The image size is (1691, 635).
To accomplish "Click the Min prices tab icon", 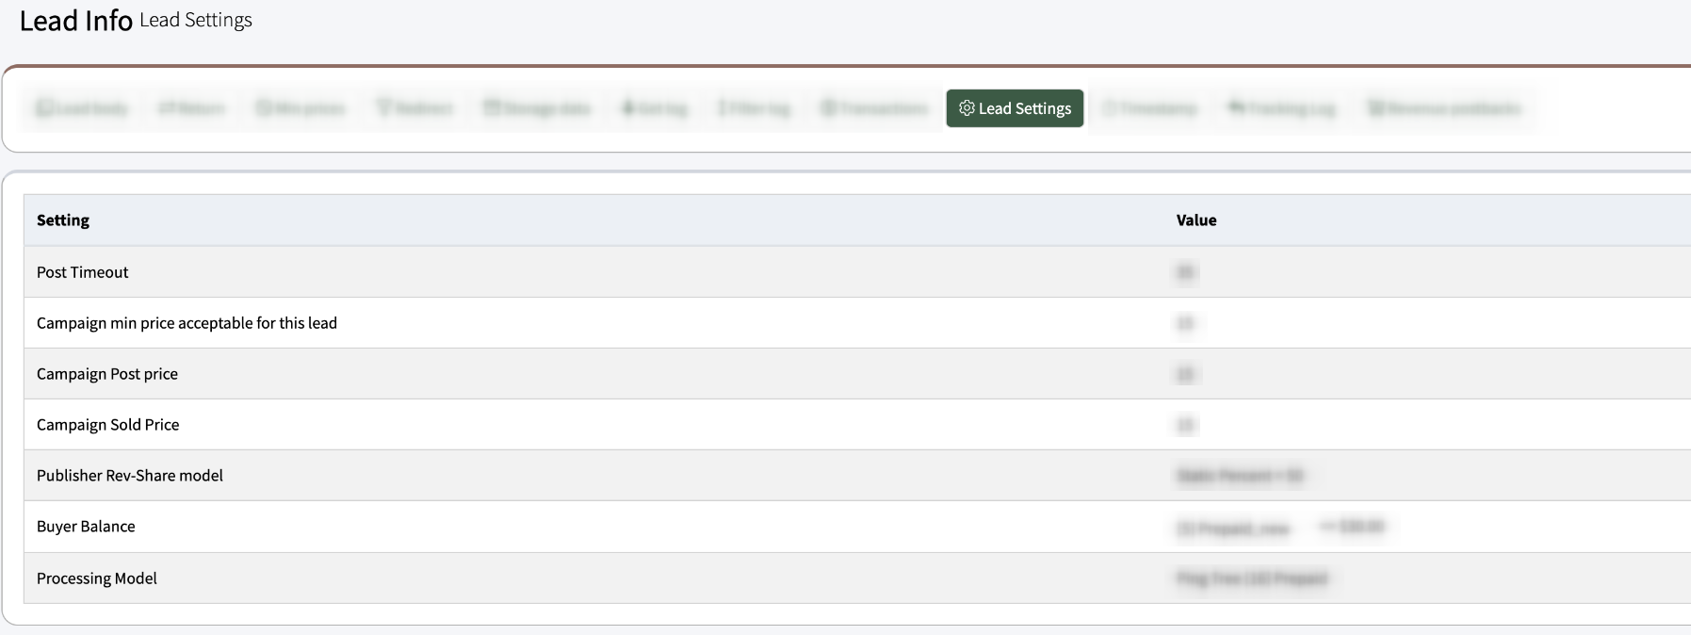I will (264, 108).
